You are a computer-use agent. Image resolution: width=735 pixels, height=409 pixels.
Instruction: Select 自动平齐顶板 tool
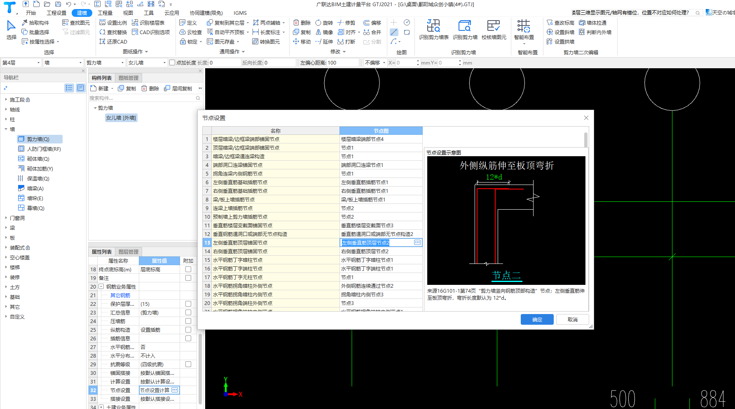[226, 32]
